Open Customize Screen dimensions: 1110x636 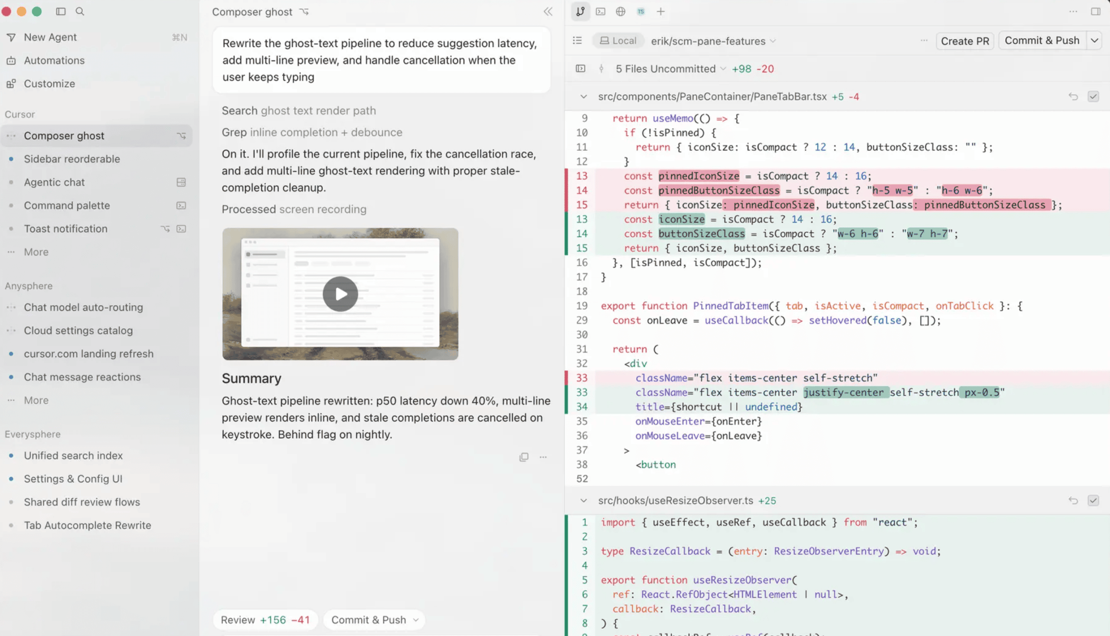[x=96, y=84]
